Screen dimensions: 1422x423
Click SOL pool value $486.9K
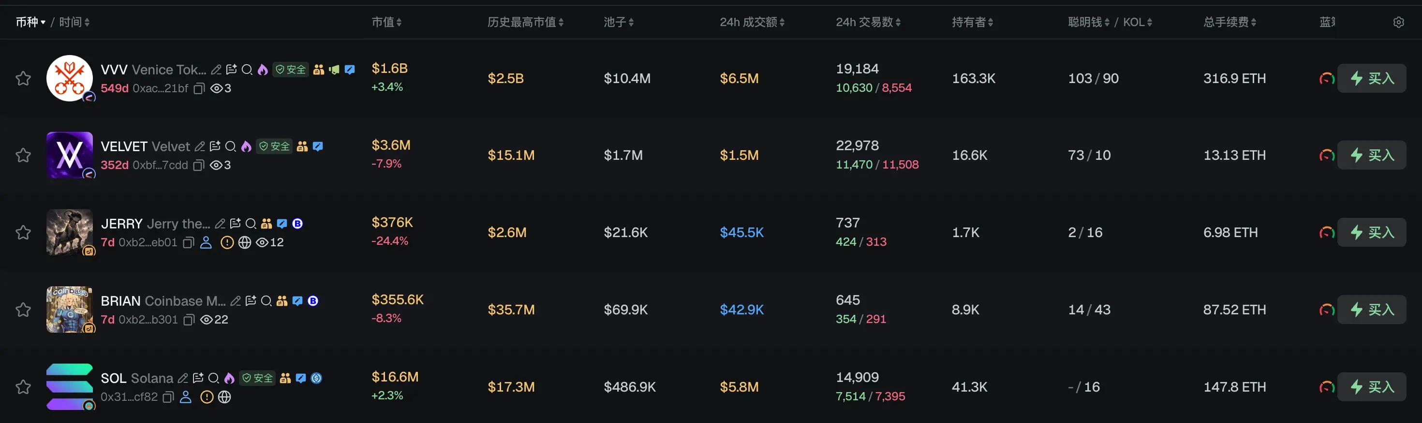click(x=630, y=387)
